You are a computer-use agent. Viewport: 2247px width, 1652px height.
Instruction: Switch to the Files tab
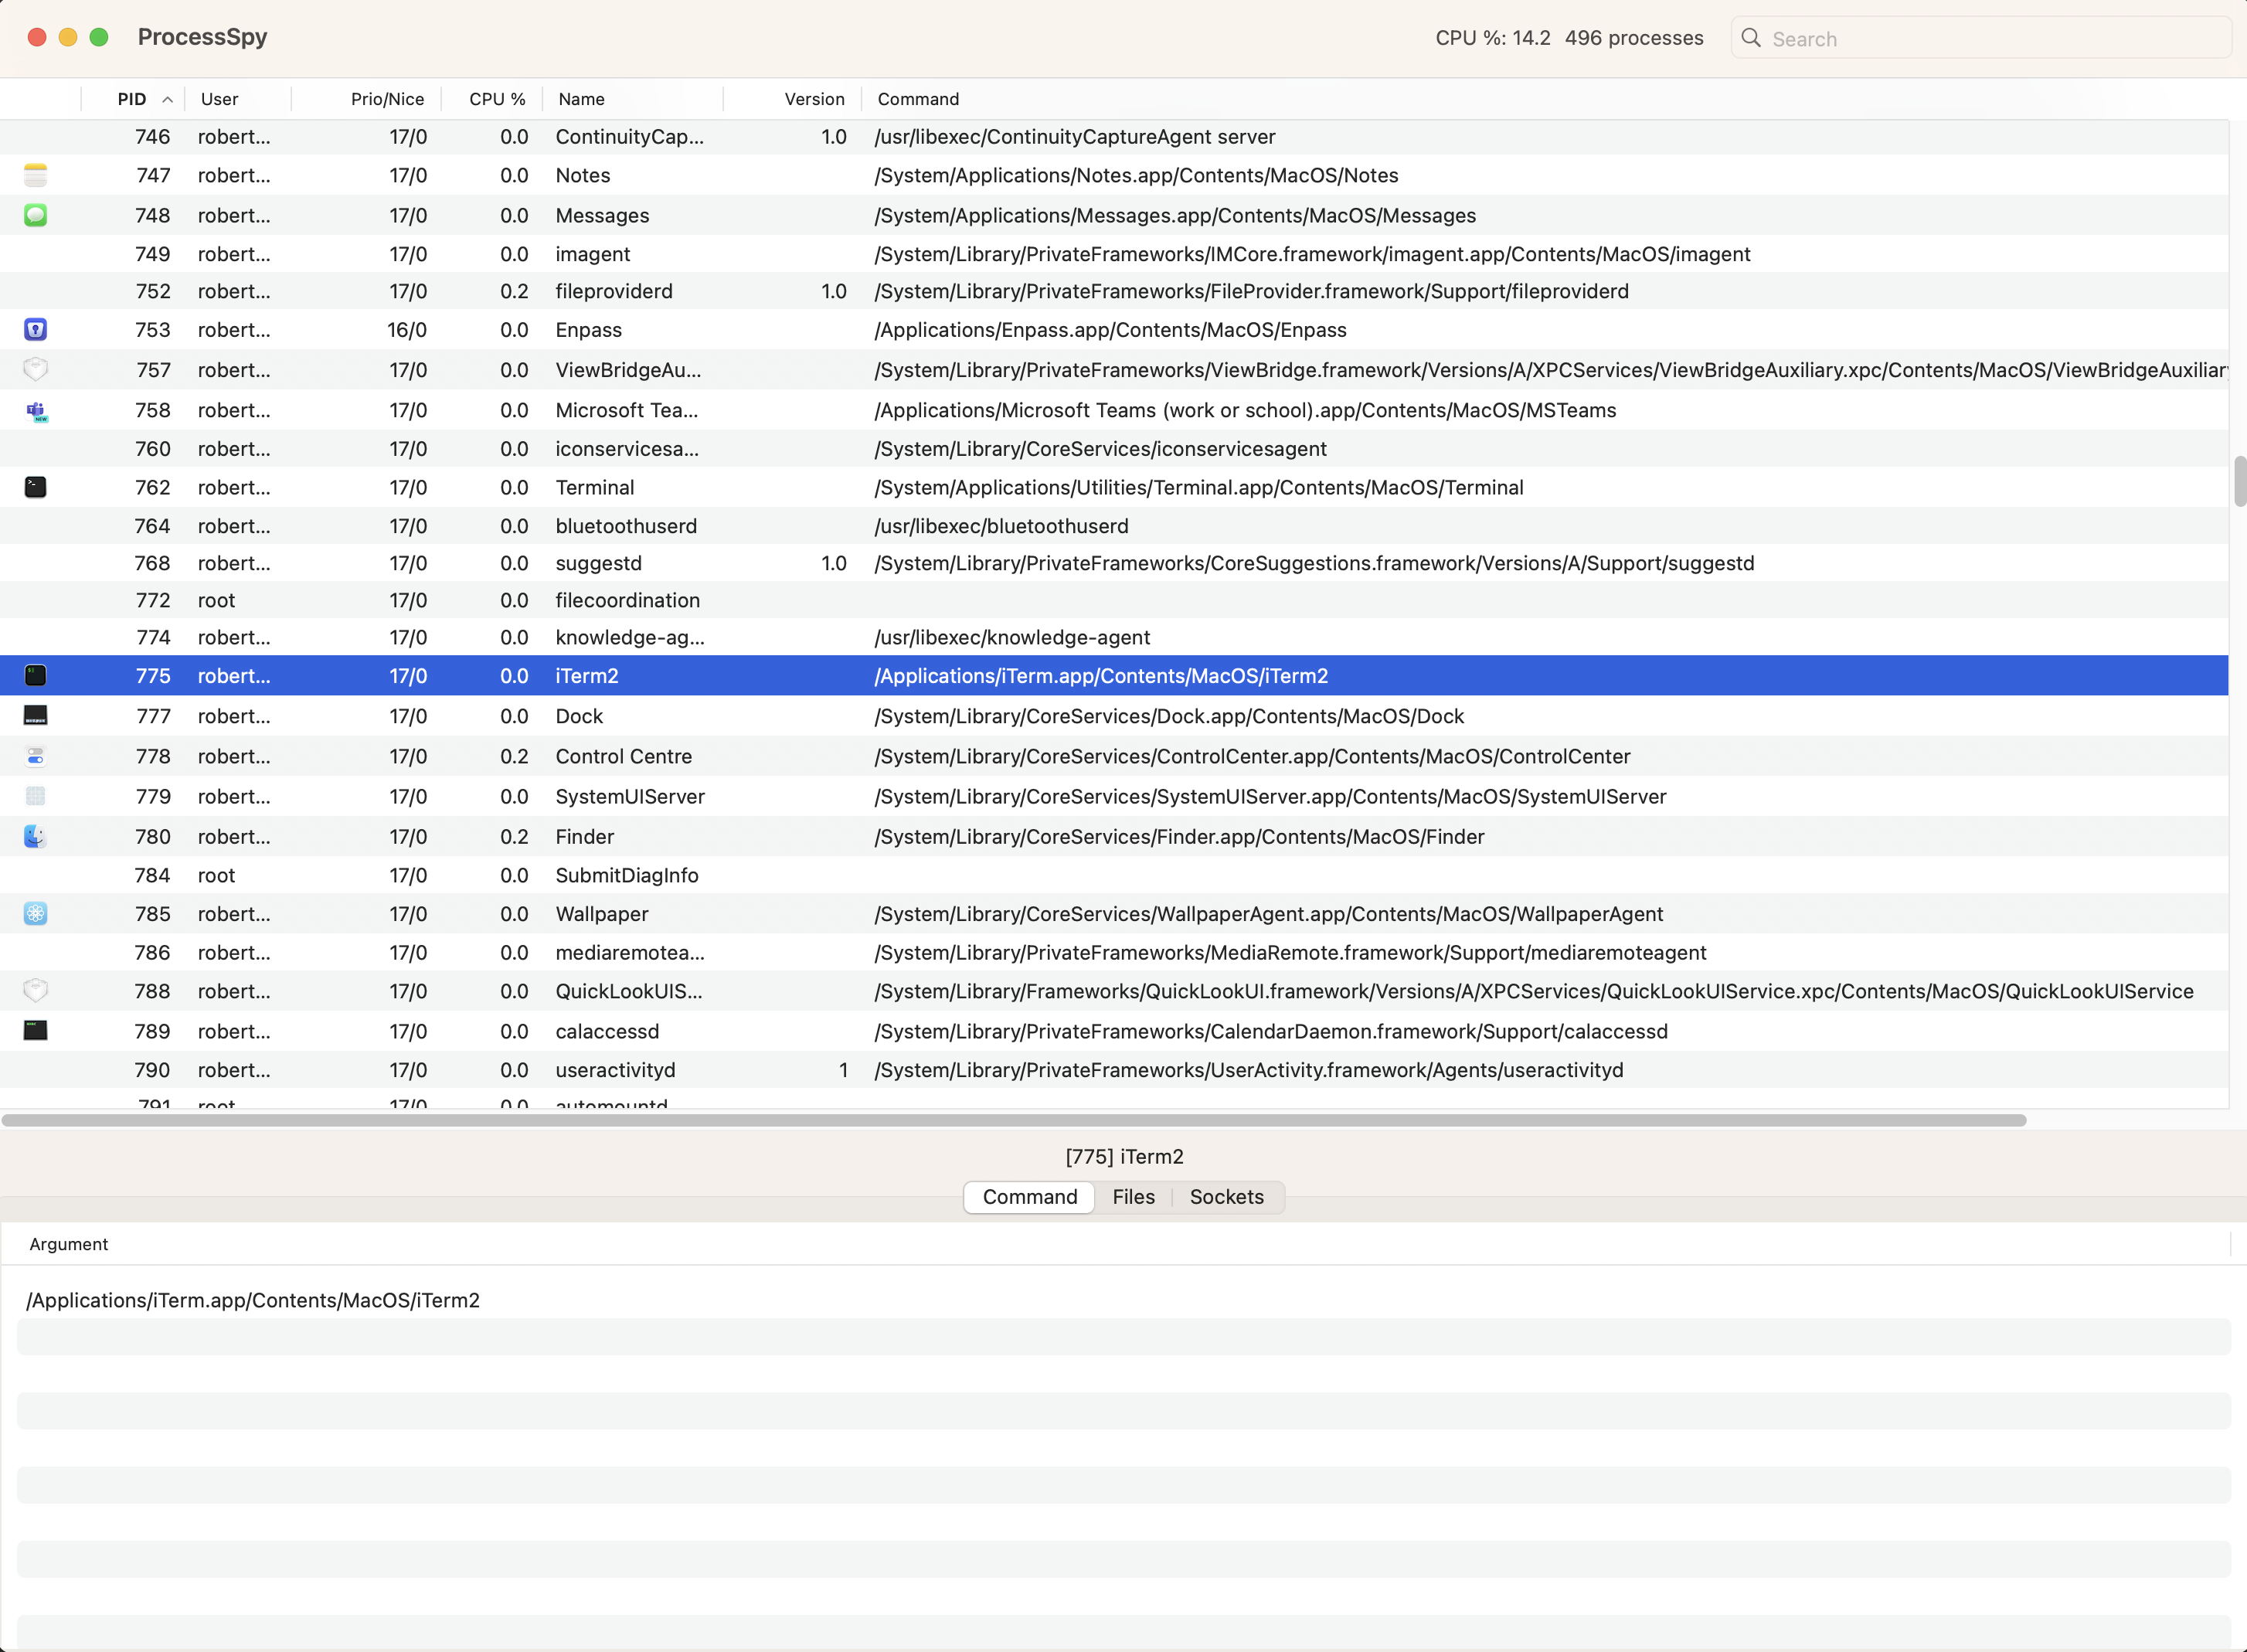pyautogui.click(x=1133, y=1197)
